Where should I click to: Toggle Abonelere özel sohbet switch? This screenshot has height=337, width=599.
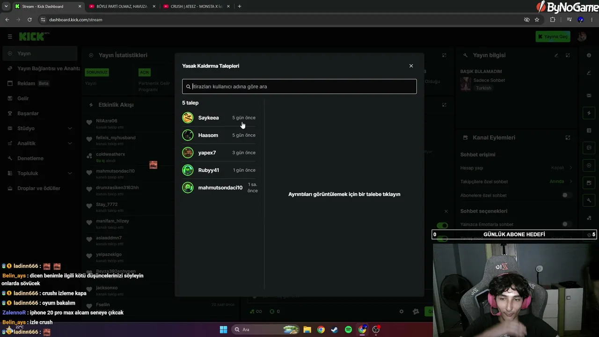[x=567, y=195]
